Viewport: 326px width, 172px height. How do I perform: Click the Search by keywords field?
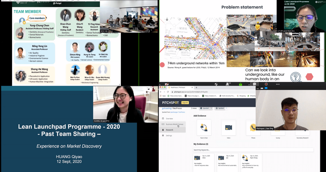pyautogui.click(x=253, y=150)
